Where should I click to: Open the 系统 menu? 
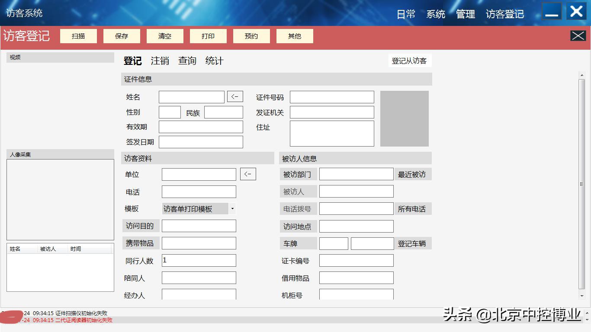click(436, 13)
